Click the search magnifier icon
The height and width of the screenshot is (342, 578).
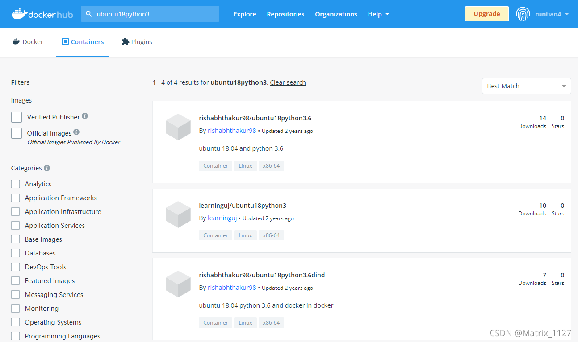[89, 14]
